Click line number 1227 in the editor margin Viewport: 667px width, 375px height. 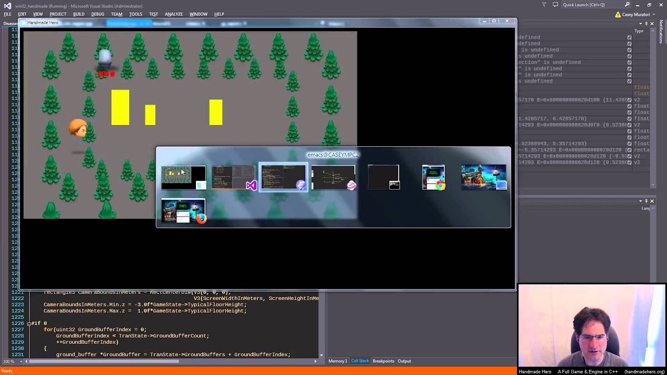pos(17,330)
